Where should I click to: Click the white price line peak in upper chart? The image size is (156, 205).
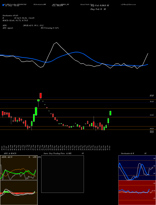[x=56, y=43]
